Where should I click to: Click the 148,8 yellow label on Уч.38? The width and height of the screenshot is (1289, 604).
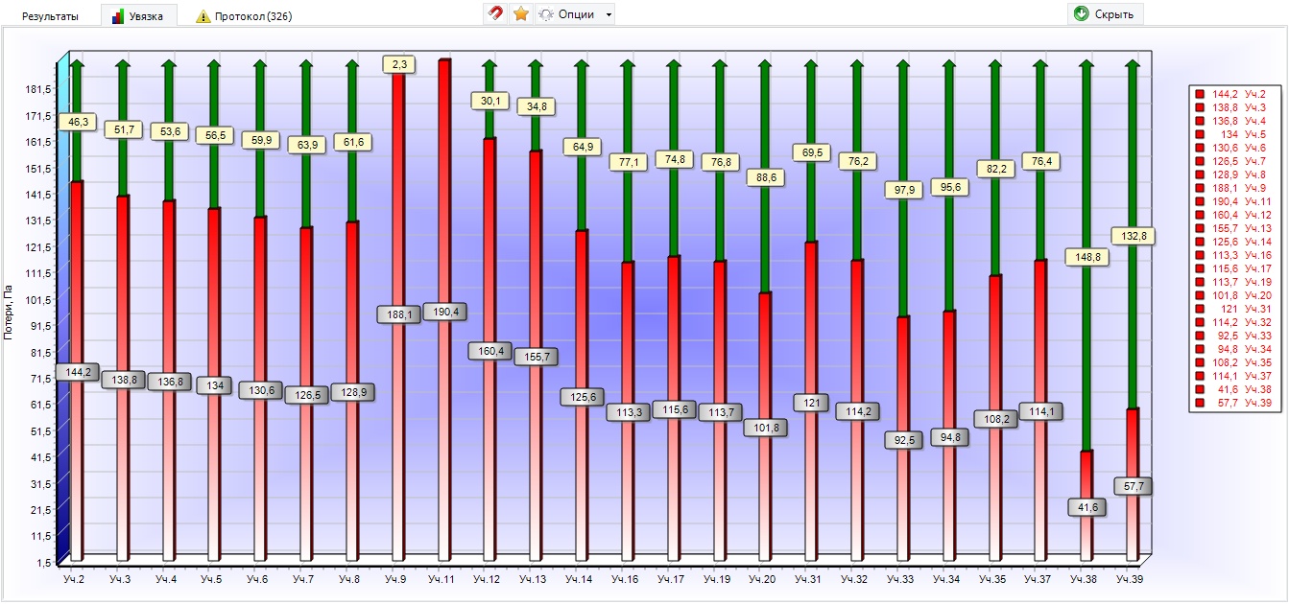(1086, 257)
